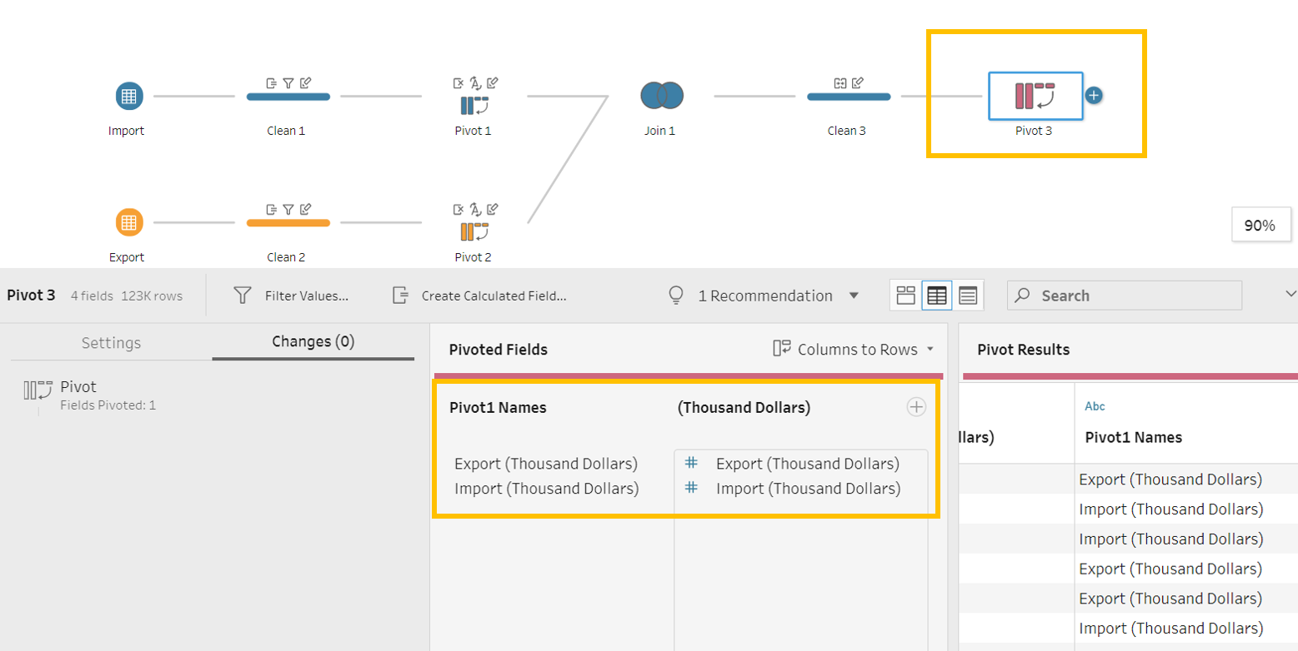The image size is (1298, 651).
Task: Switch to the Changes (0) tab
Action: (313, 341)
